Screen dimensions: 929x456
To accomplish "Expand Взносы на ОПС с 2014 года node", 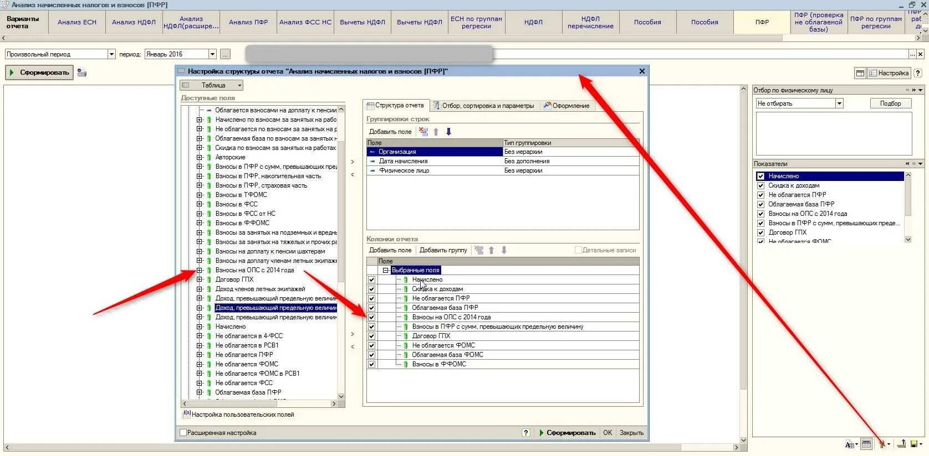I will tap(200, 270).
